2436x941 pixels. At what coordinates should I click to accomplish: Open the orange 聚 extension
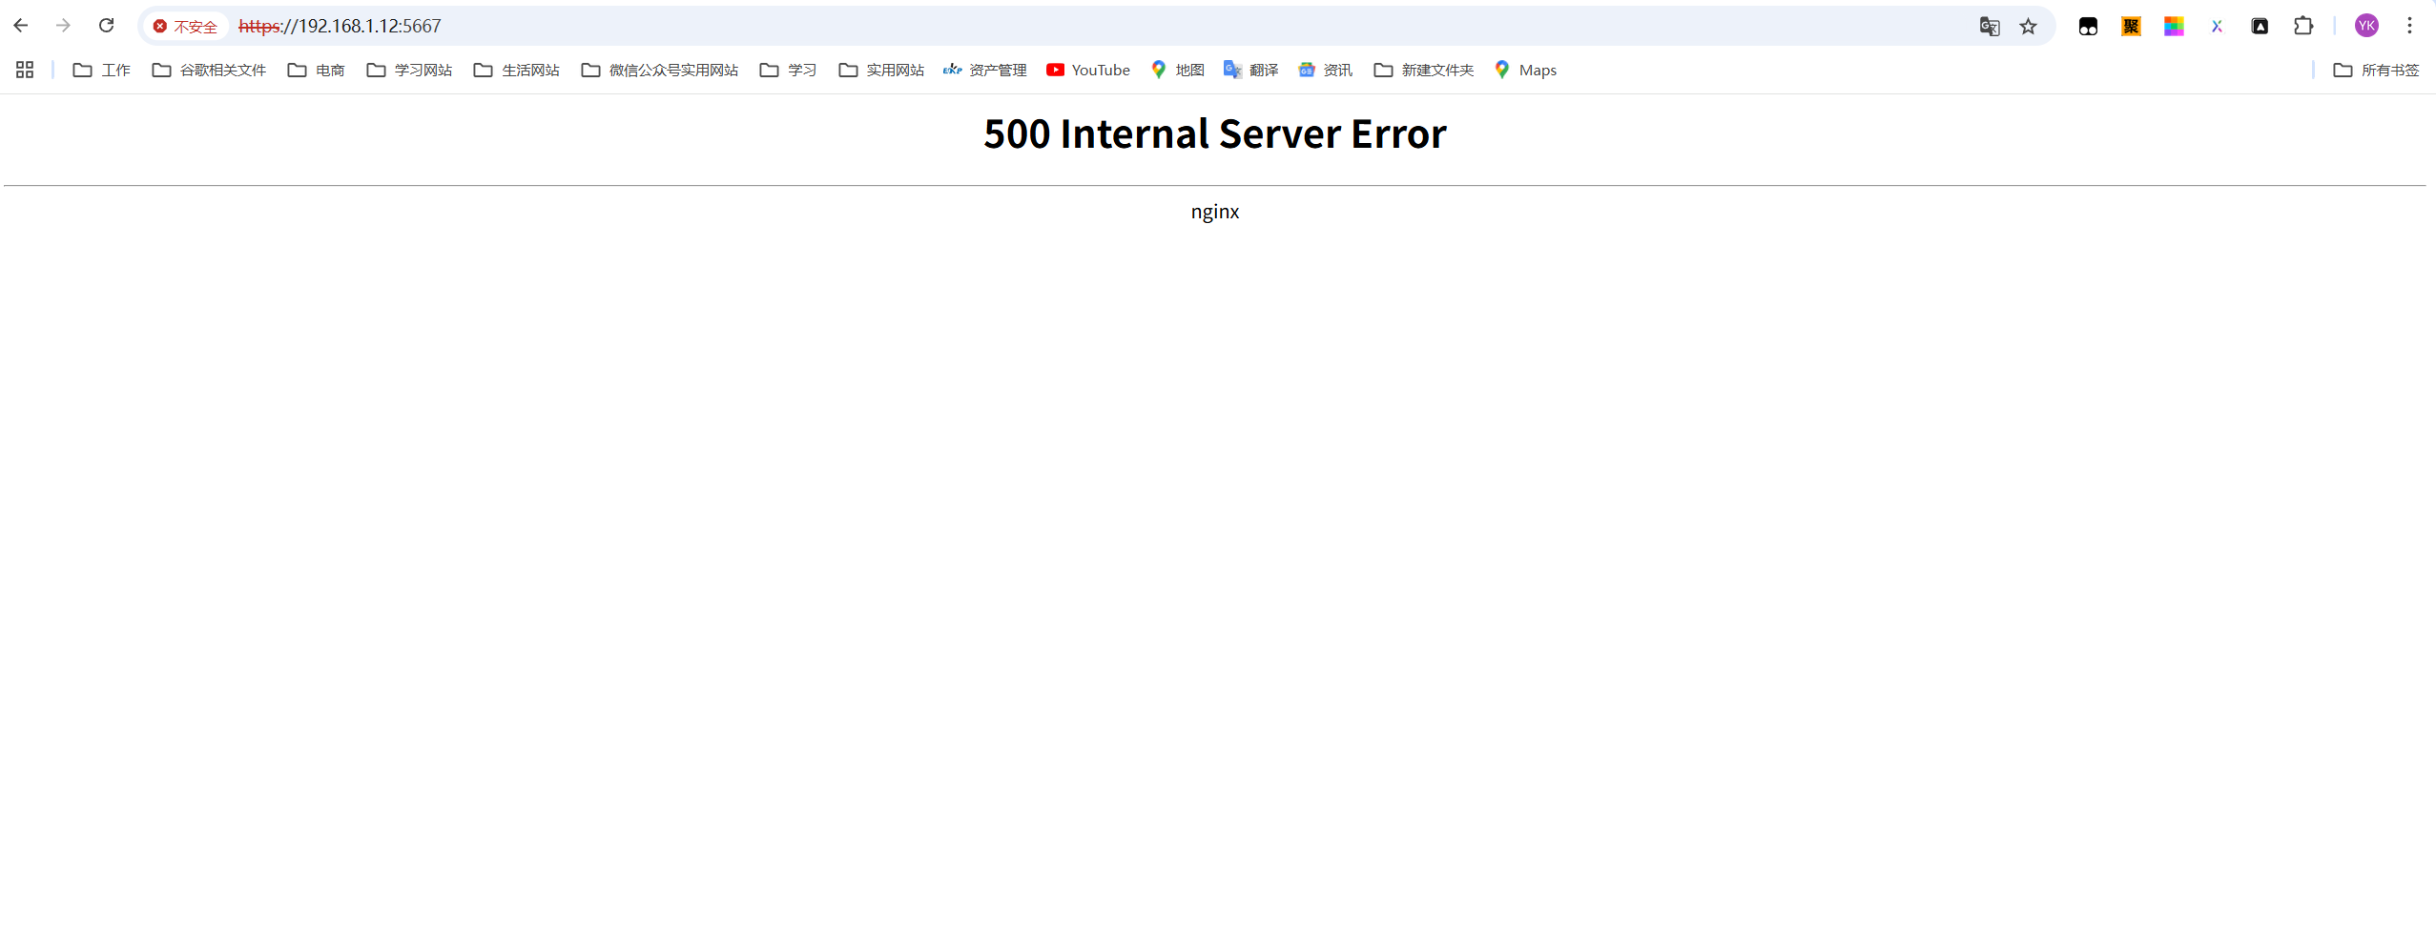coord(2131,27)
